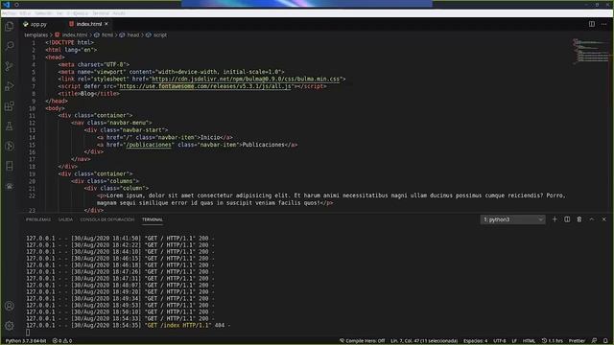The height and width of the screenshot is (345, 614).
Task: Click the terminal line 'GET /index HTTP/1.1' 404
Action: (128, 326)
